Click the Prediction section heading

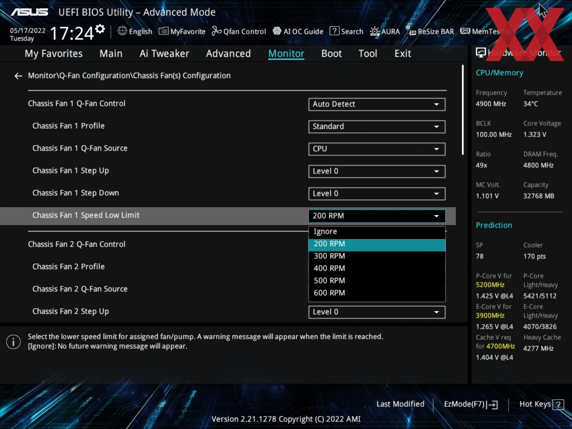coord(494,226)
